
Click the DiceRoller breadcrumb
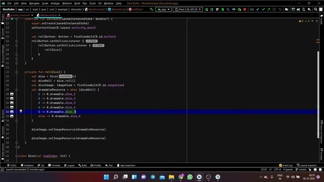click(9, 9)
